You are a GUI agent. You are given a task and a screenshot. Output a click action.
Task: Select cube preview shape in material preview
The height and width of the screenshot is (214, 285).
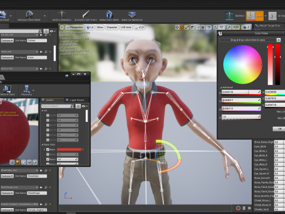29,162
